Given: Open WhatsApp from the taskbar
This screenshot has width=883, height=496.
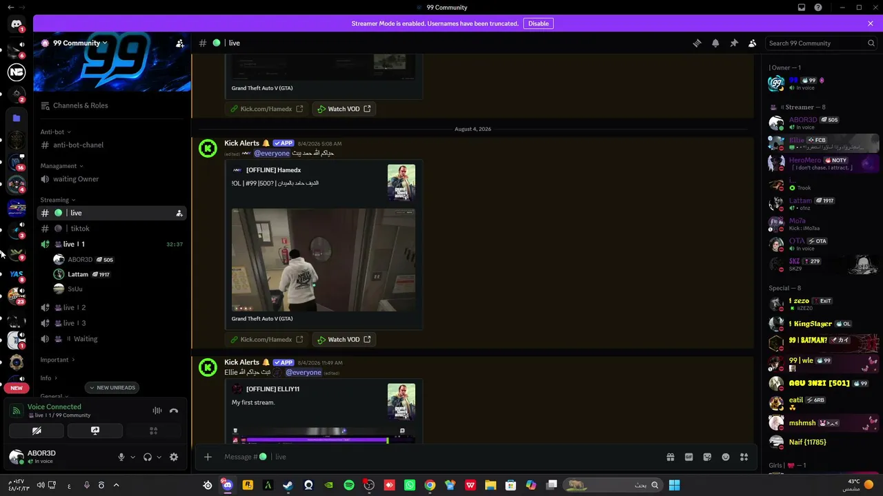Looking at the screenshot, I should point(410,485).
